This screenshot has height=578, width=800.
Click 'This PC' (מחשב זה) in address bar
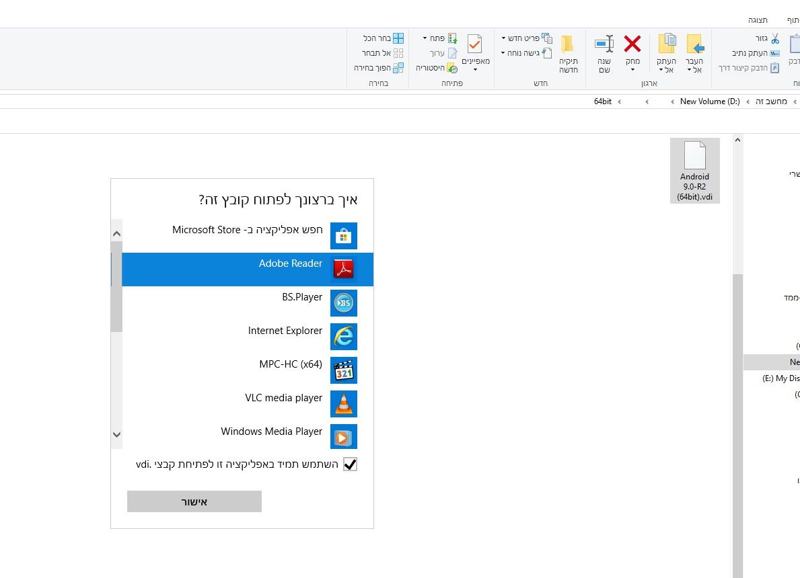772,101
